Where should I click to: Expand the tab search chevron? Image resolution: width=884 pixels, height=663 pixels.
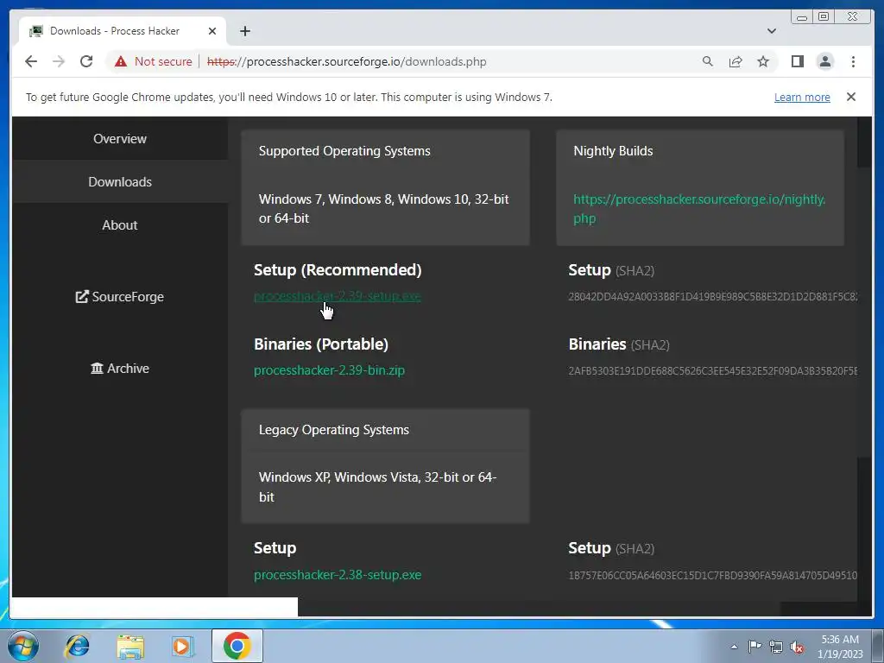click(x=771, y=31)
